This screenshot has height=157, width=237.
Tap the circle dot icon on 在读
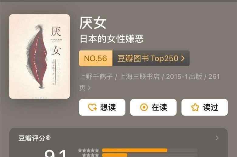point(144,107)
